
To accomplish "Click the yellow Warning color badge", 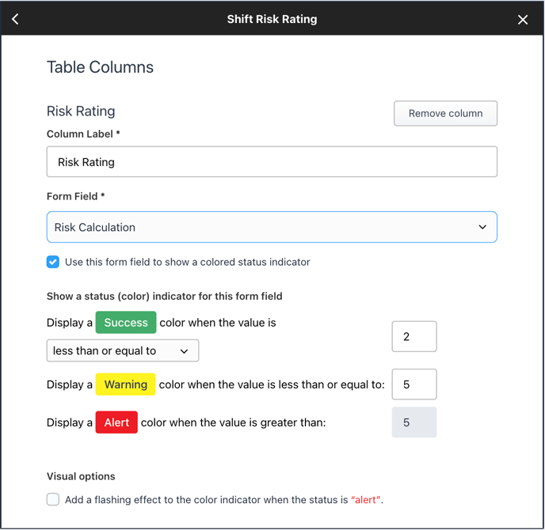I will click(125, 384).
